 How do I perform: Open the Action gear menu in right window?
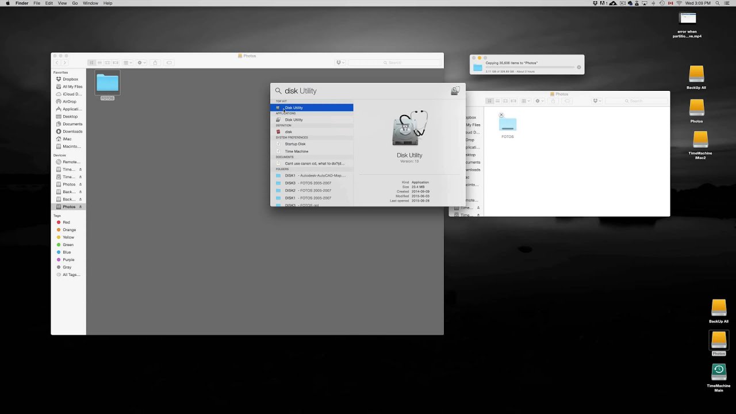click(539, 101)
